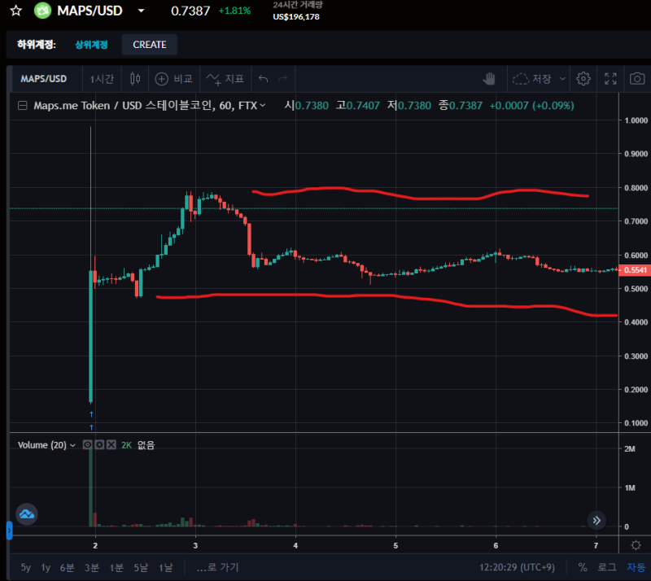651x581 pixels.
Task: Set range to 1날
Action: (x=166, y=567)
